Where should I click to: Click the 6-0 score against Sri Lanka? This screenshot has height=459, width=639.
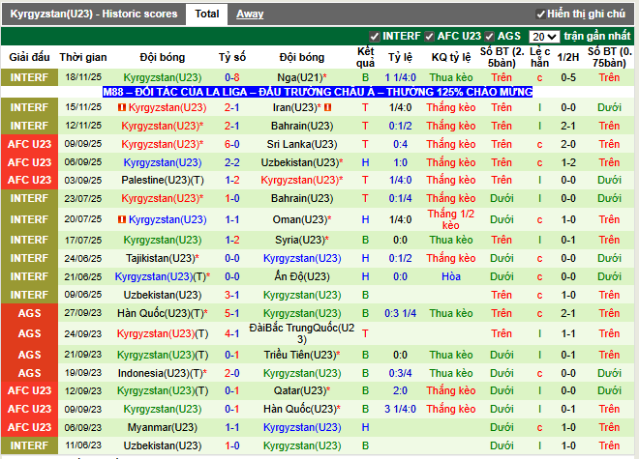coord(232,144)
